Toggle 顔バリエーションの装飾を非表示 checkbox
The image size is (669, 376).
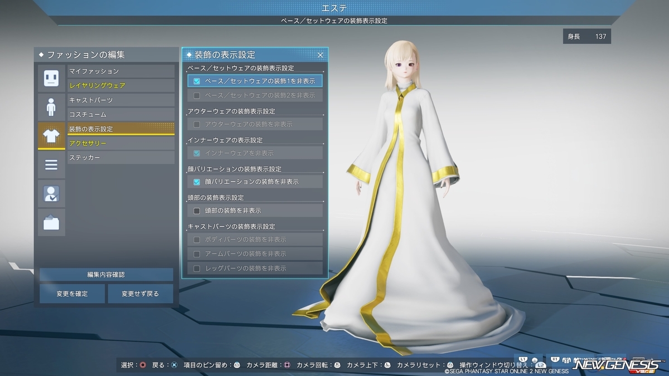[x=196, y=182]
